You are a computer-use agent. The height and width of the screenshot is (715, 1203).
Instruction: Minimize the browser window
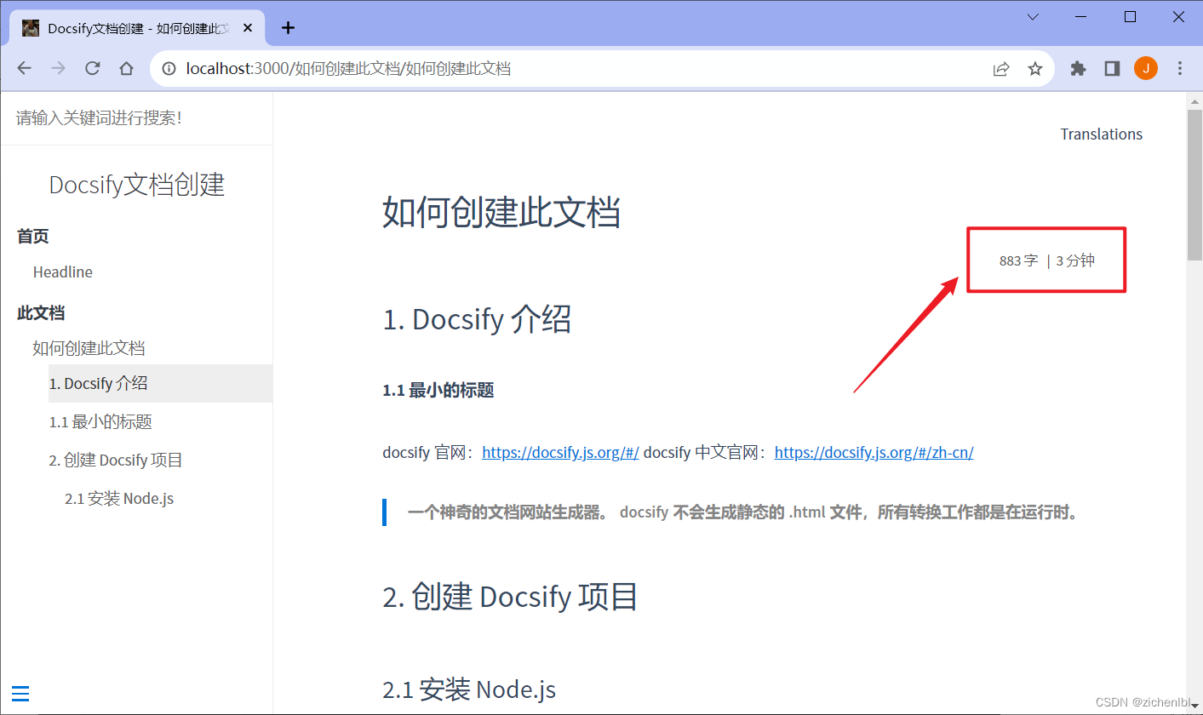(x=1081, y=17)
